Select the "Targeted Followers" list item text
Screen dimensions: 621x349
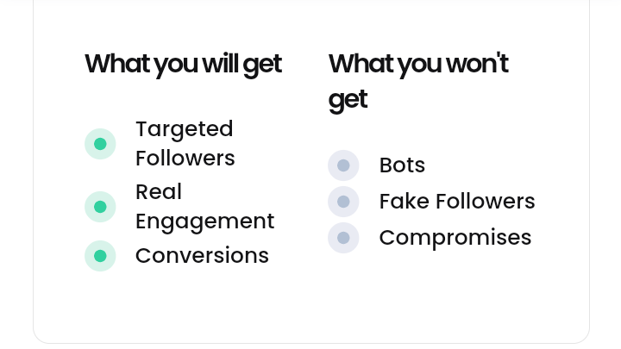[185, 144]
